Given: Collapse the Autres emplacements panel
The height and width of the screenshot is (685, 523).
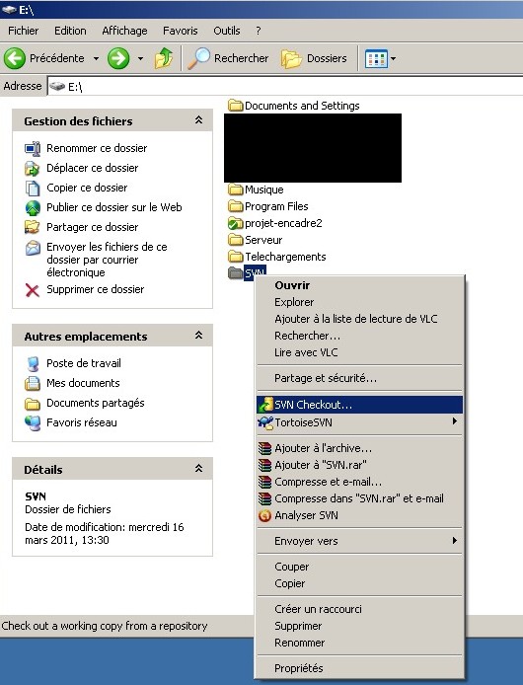Looking at the screenshot, I should [198, 335].
